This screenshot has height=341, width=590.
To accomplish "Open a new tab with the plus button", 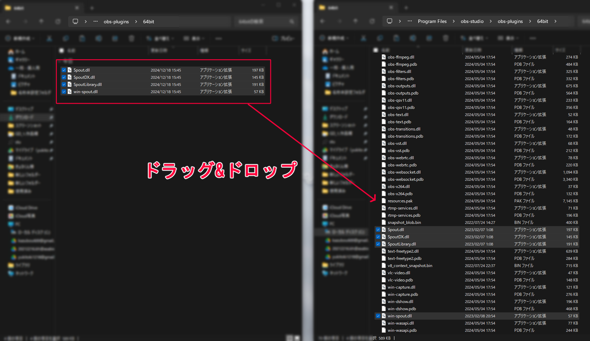I will pos(91,8).
